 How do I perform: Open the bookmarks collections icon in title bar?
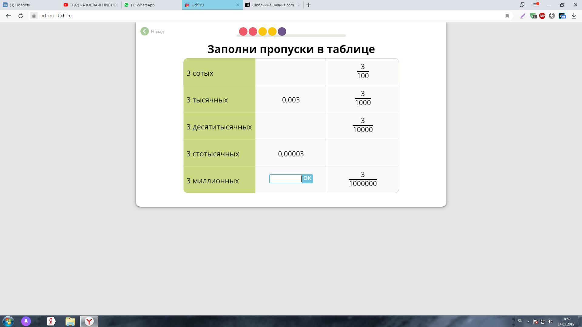pos(522,5)
